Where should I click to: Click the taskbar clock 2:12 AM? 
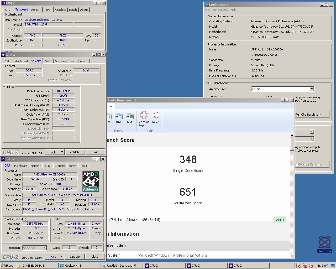pos(323,266)
